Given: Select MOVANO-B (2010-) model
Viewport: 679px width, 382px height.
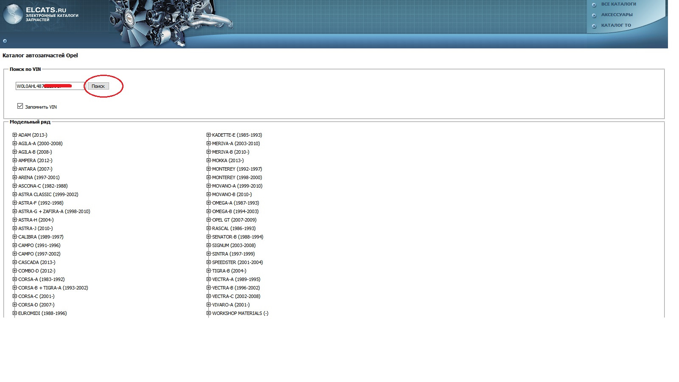Looking at the screenshot, I should pos(232,194).
